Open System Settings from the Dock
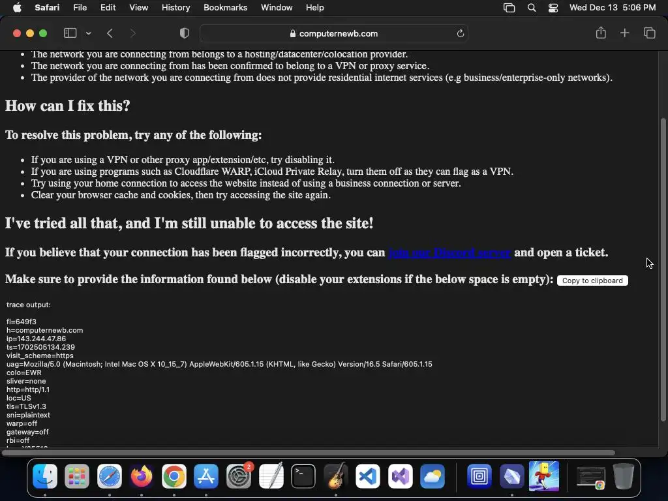 tap(239, 476)
